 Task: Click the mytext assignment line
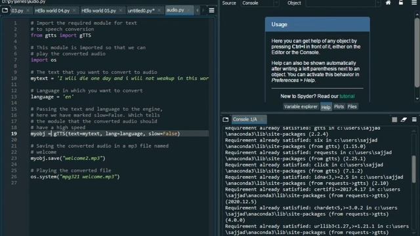(119, 79)
